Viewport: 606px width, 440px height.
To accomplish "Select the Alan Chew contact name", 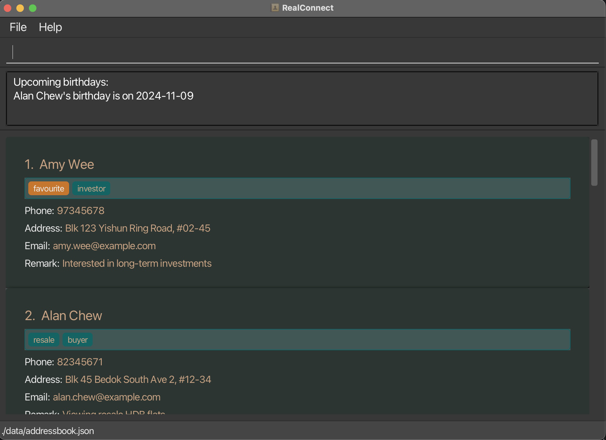I will click(72, 316).
